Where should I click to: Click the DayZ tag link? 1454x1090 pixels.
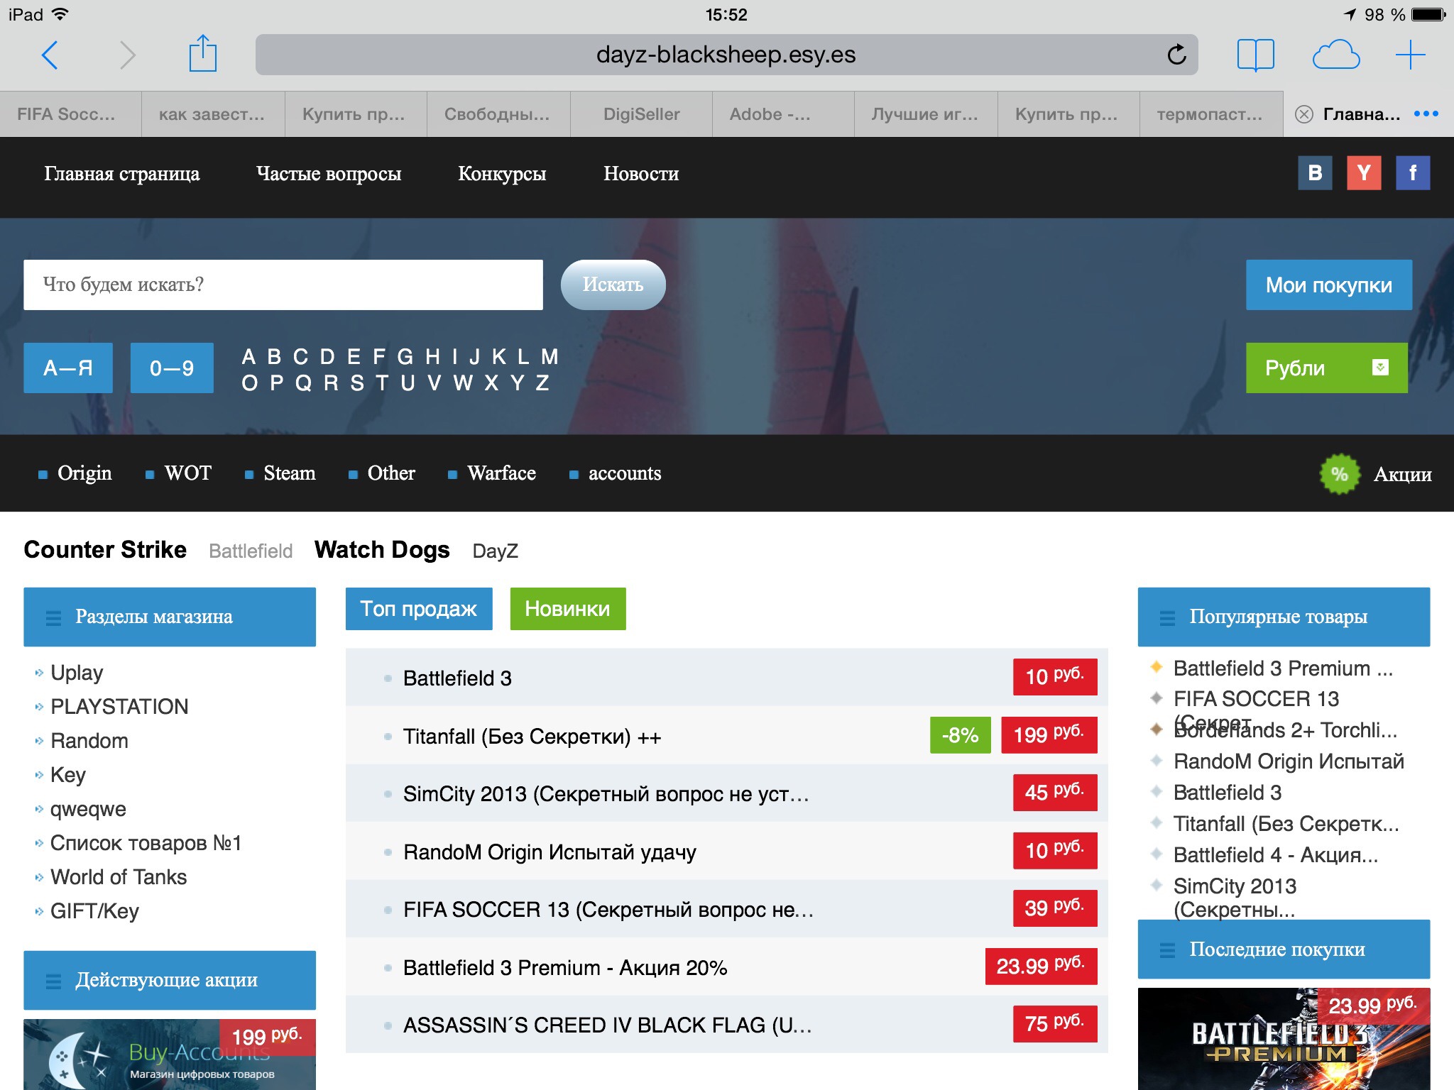[x=495, y=551]
